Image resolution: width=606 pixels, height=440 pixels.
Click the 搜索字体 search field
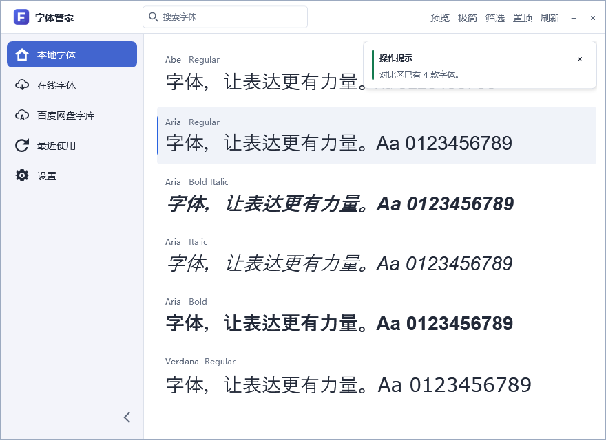[x=225, y=17]
